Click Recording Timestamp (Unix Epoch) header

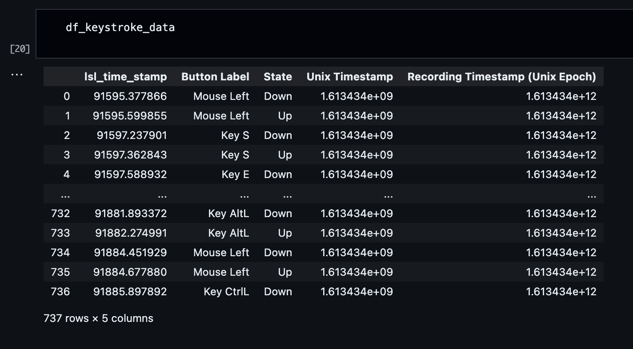pyautogui.click(x=502, y=77)
